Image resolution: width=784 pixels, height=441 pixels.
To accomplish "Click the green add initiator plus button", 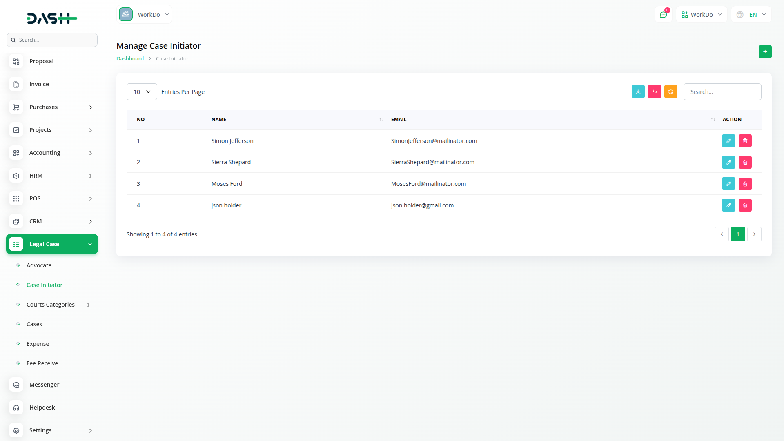I will point(765,52).
